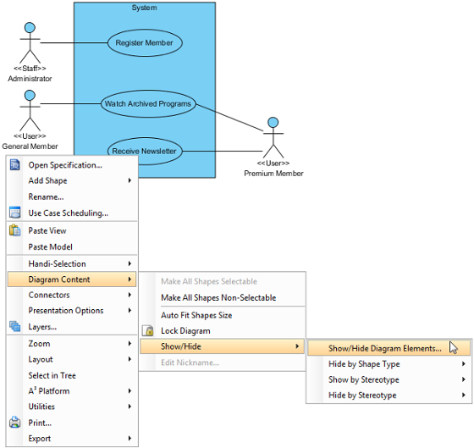The height and width of the screenshot is (448, 474).
Task: Select the Administrator actor figure
Action: pyautogui.click(x=30, y=42)
